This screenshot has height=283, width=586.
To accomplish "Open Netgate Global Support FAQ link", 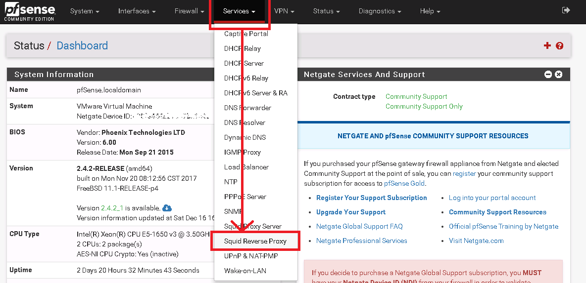I will click(x=359, y=226).
